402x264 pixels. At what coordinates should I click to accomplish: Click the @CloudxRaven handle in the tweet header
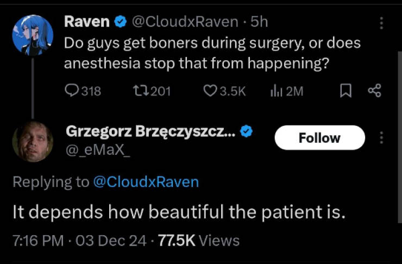[185, 22]
